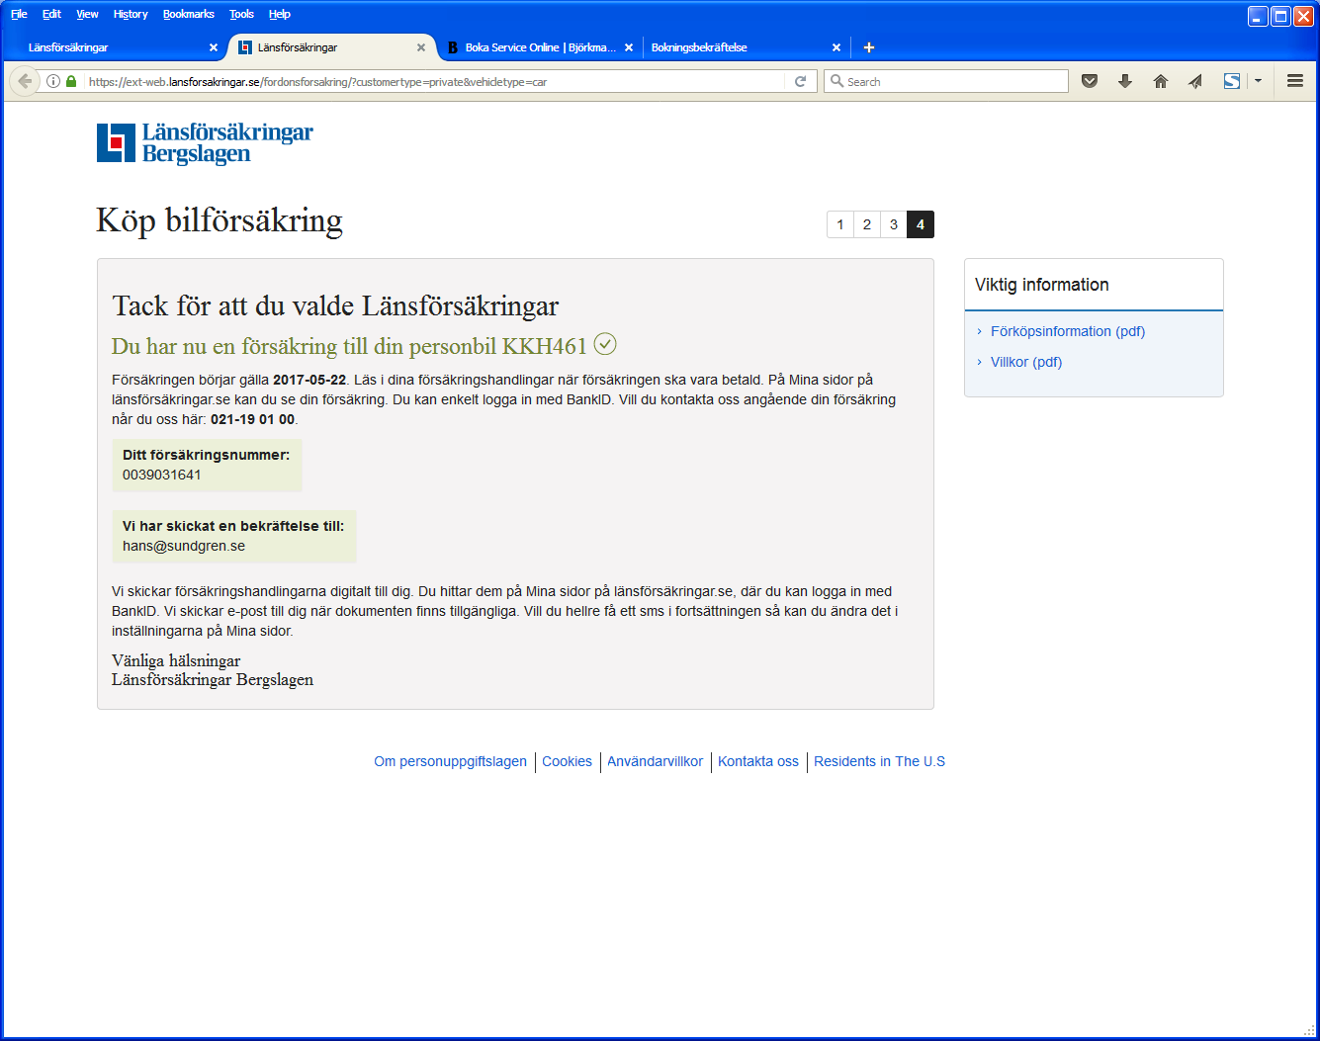
Task: Open Användarvillkor footer link
Action: [x=655, y=761]
